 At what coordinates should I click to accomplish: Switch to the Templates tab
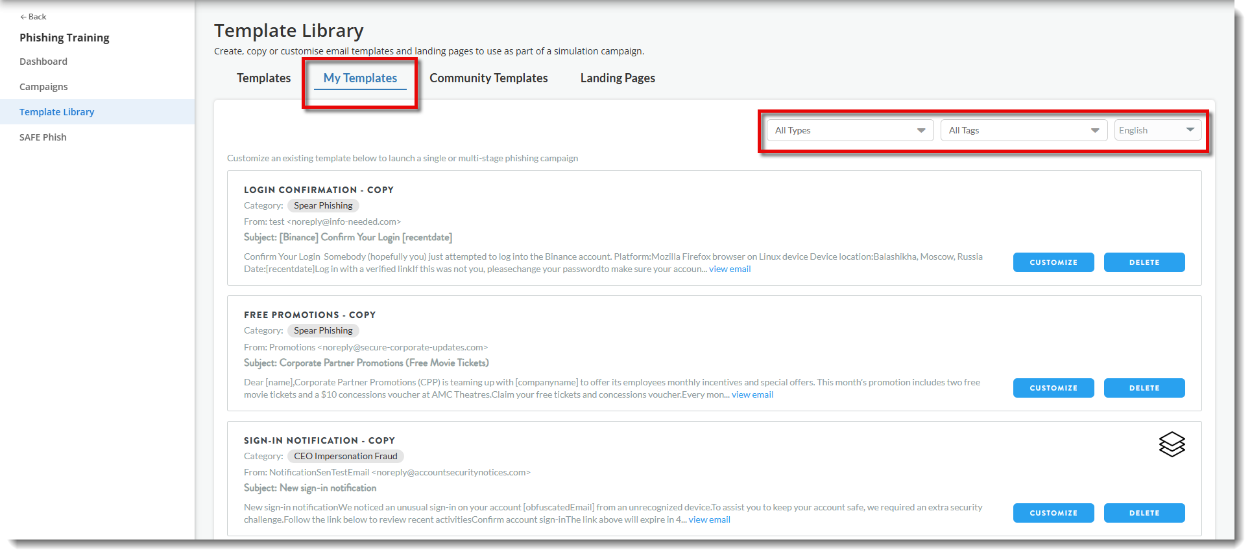263,78
